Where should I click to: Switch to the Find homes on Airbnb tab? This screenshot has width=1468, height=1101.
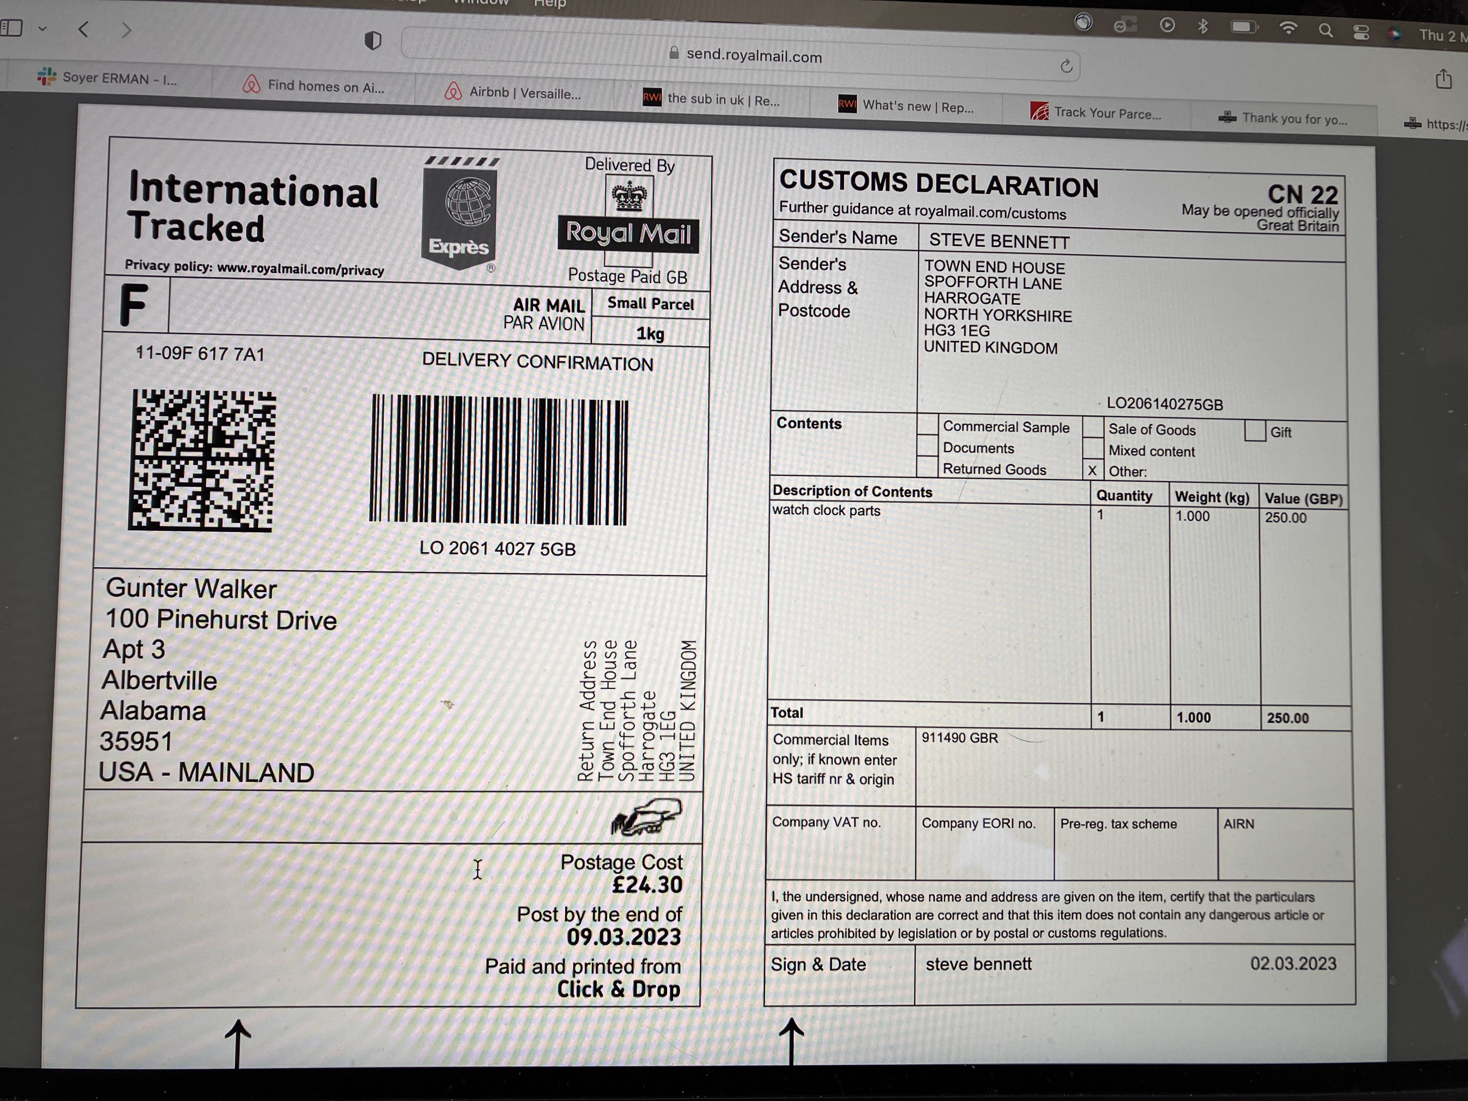tap(313, 86)
